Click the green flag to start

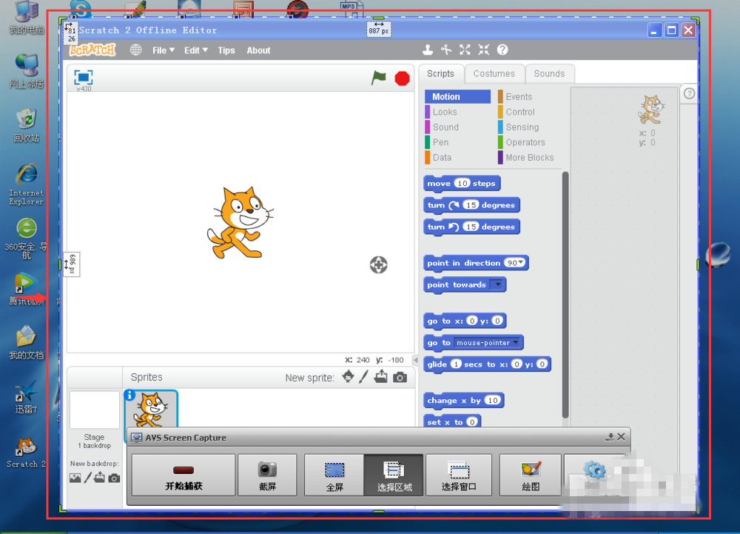pos(379,78)
